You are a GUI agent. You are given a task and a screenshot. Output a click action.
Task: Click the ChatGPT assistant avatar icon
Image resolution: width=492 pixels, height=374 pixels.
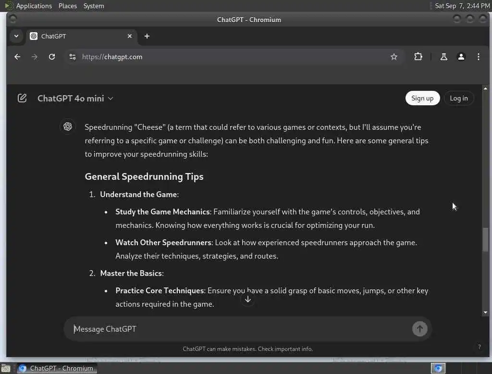point(67,126)
